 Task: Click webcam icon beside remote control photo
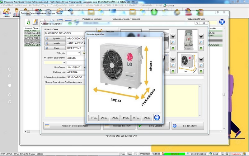(201, 37)
